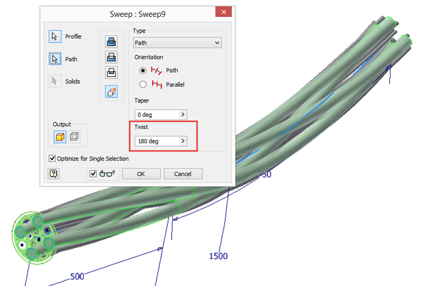Click the green circular end profile of cable

click(33, 238)
